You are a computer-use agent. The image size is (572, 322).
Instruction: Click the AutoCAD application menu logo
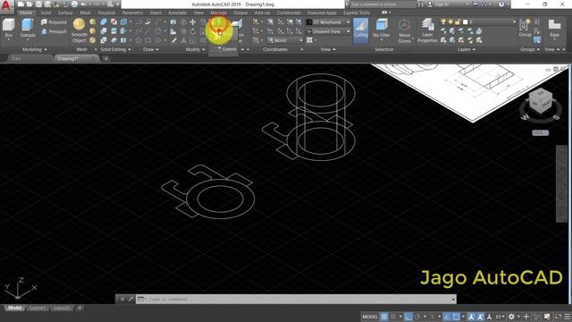click(6, 6)
